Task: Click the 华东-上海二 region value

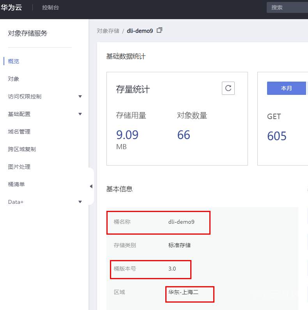Action: (183, 292)
